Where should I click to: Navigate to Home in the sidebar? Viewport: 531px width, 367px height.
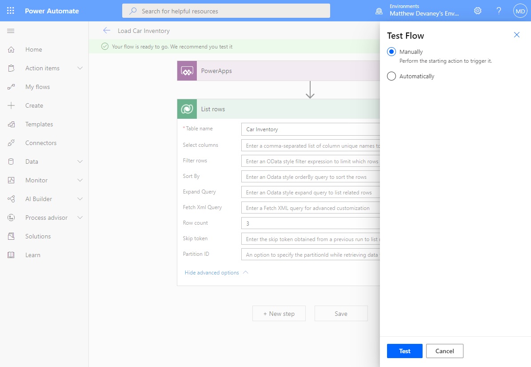pyautogui.click(x=33, y=49)
